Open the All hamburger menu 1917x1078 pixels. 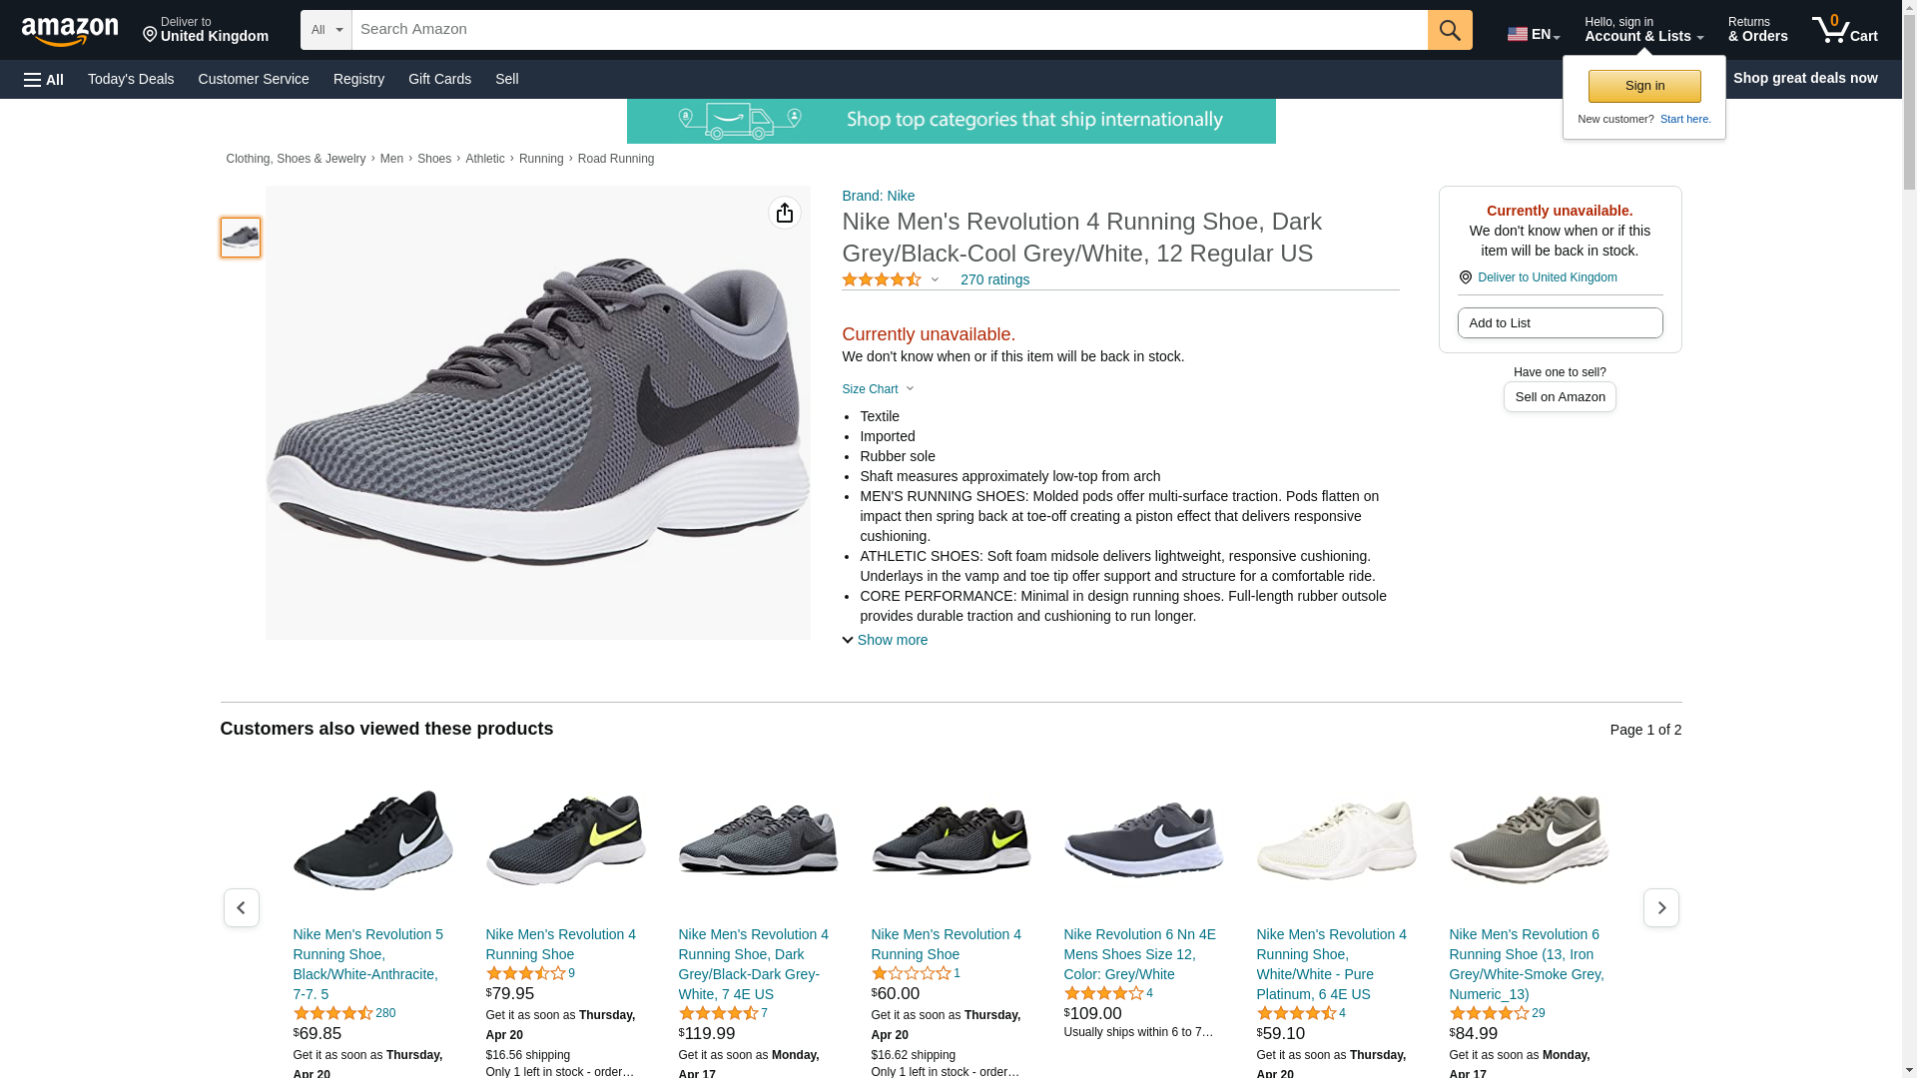click(44, 79)
